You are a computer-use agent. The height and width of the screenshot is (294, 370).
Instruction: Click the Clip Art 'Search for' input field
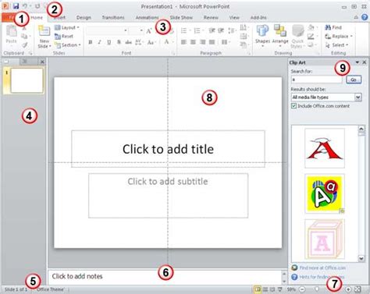(316, 80)
